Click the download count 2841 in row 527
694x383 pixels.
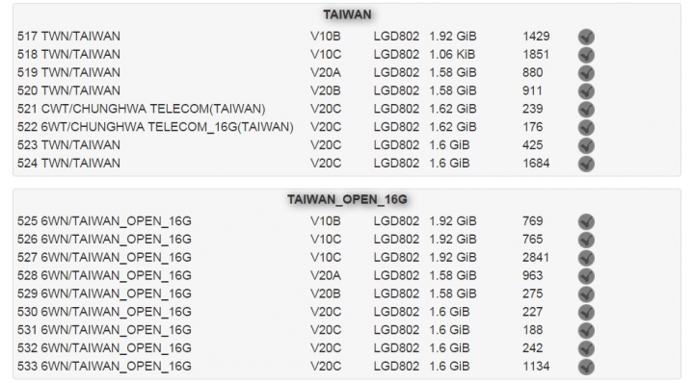pos(536,258)
